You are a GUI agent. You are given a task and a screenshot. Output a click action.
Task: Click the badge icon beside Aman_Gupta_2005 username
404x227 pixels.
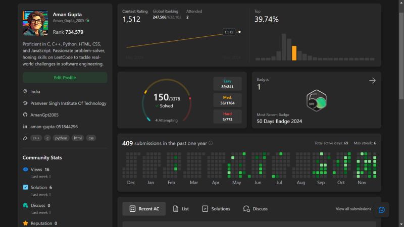tap(87, 21)
